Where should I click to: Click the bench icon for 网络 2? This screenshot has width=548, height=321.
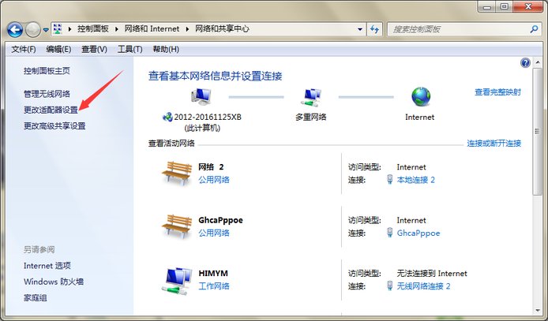177,173
